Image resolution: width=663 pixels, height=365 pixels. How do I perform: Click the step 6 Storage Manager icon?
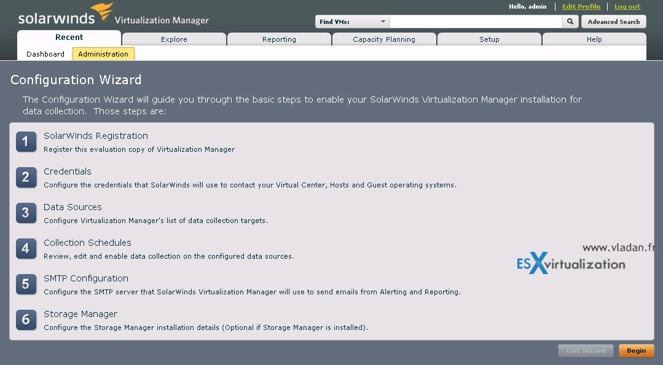pos(26,320)
